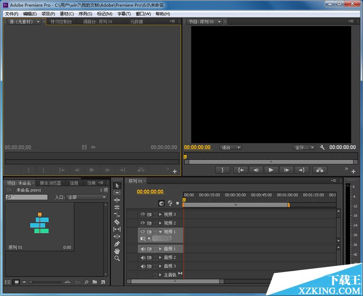This screenshot has width=363, height=296.
Task: Open the 文件(F) menu
Action: pyautogui.click(x=12, y=14)
